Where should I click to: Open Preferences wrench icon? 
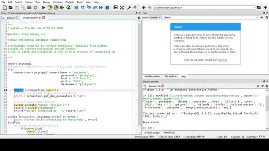[x=129, y=8]
